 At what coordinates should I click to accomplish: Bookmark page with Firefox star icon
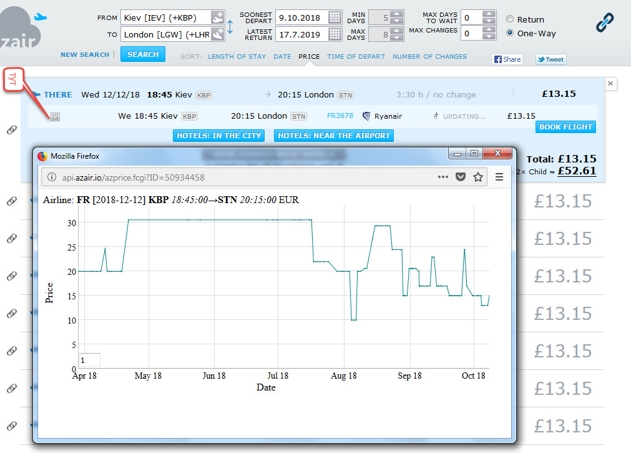[x=478, y=177]
